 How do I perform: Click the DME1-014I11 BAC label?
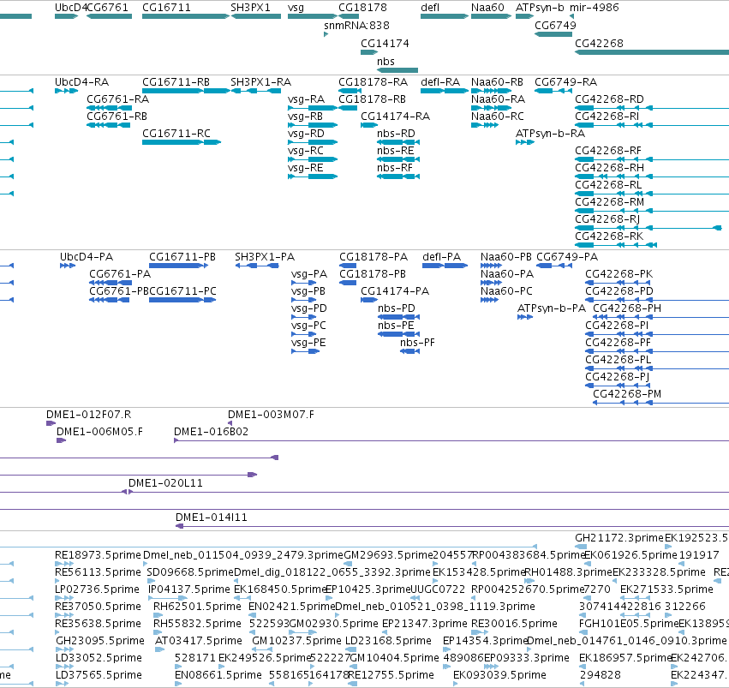coord(212,517)
